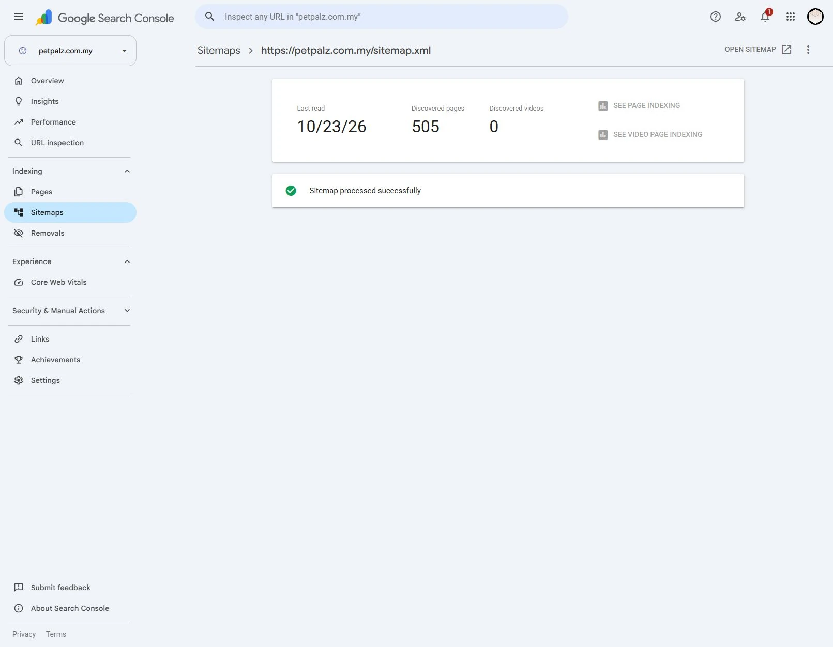Viewport: 833px width, 647px height.
Task: Go to Performance report
Action: (70, 122)
